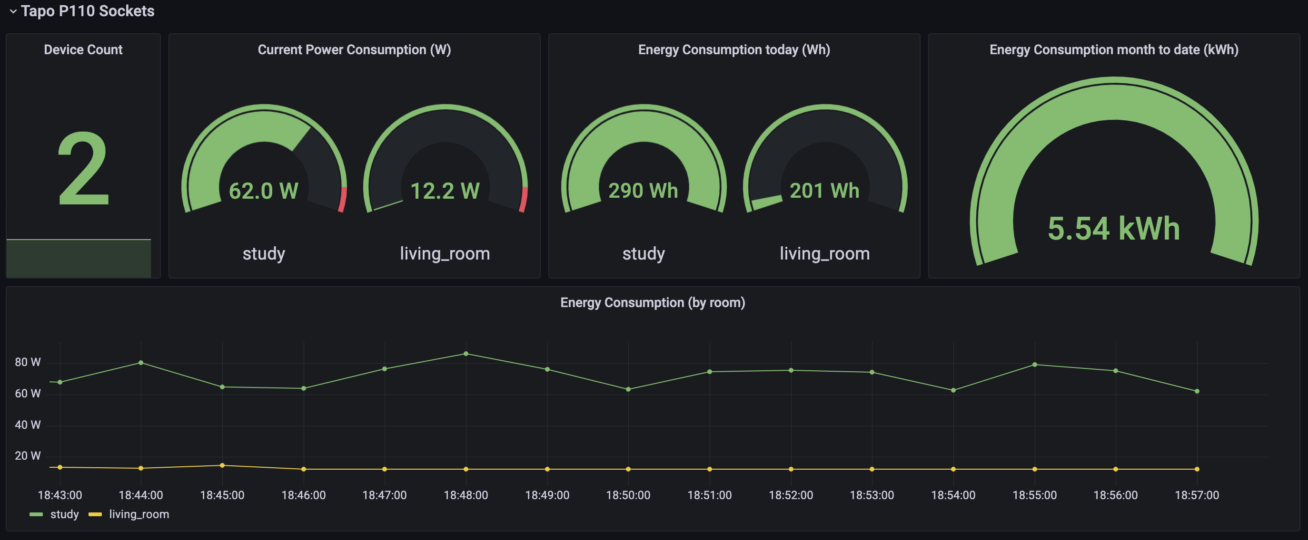Open the Device Count panel title menu
Viewport: 1308px width, 540px height.
83,50
